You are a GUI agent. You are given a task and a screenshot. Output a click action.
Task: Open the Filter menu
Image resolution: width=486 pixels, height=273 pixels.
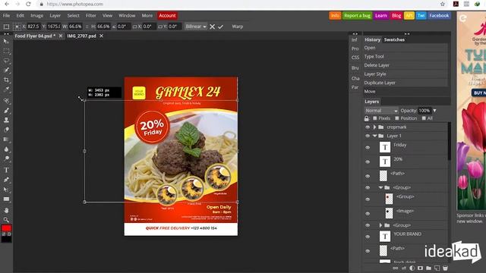tap(91, 15)
